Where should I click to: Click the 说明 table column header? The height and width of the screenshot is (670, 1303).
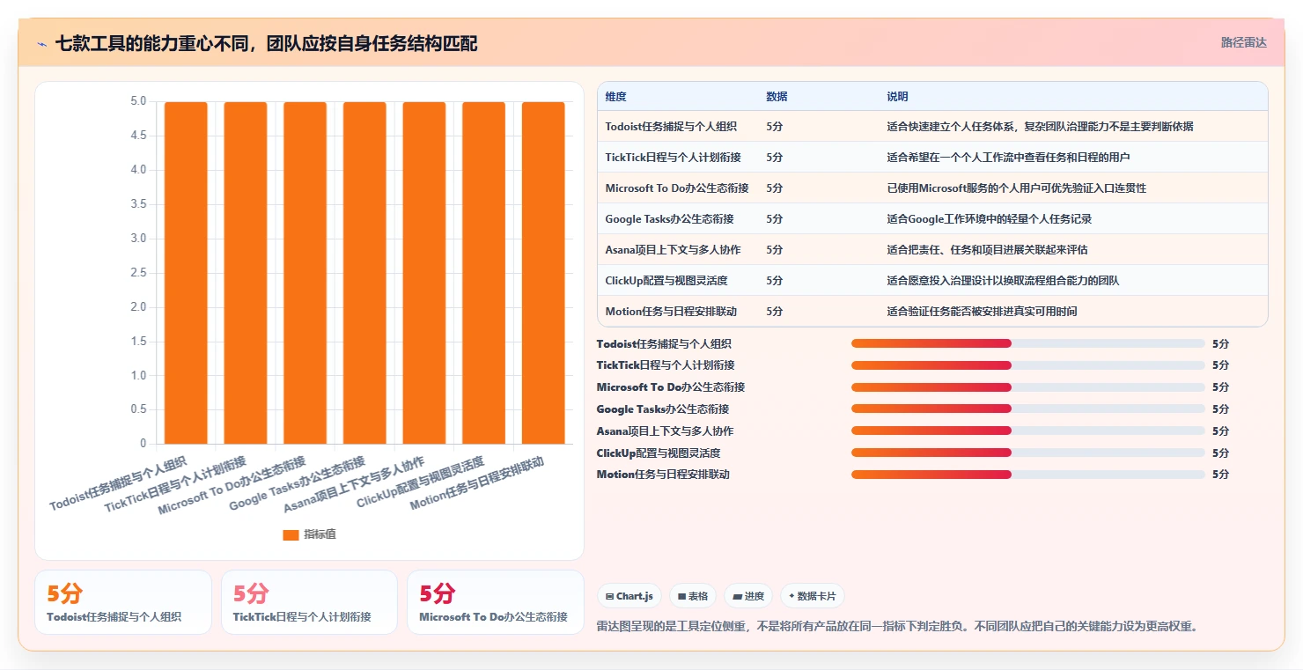tap(897, 97)
